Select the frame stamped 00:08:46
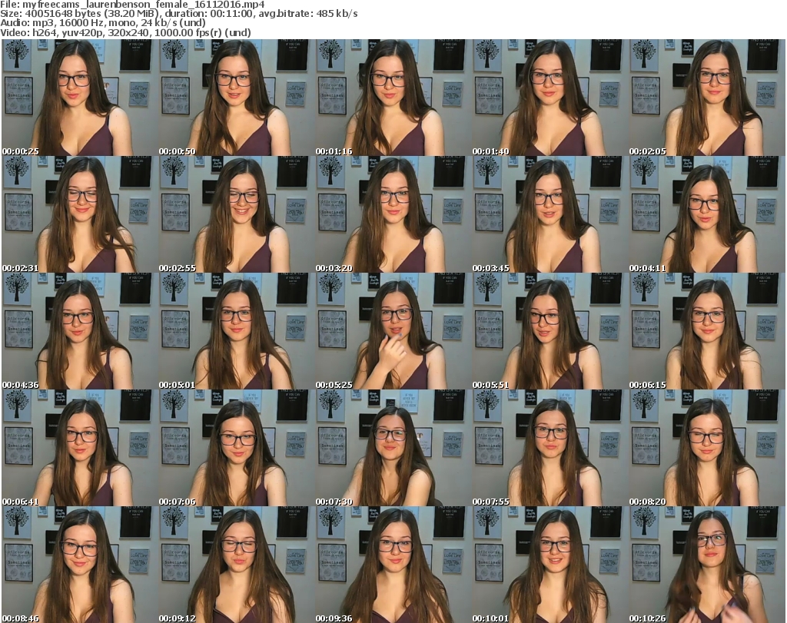Viewport: 787px width, 623px height. pos(79,565)
